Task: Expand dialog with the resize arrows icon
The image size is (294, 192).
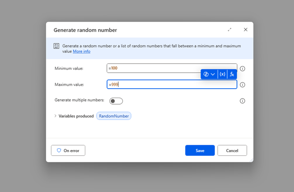Action: point(229,30)
